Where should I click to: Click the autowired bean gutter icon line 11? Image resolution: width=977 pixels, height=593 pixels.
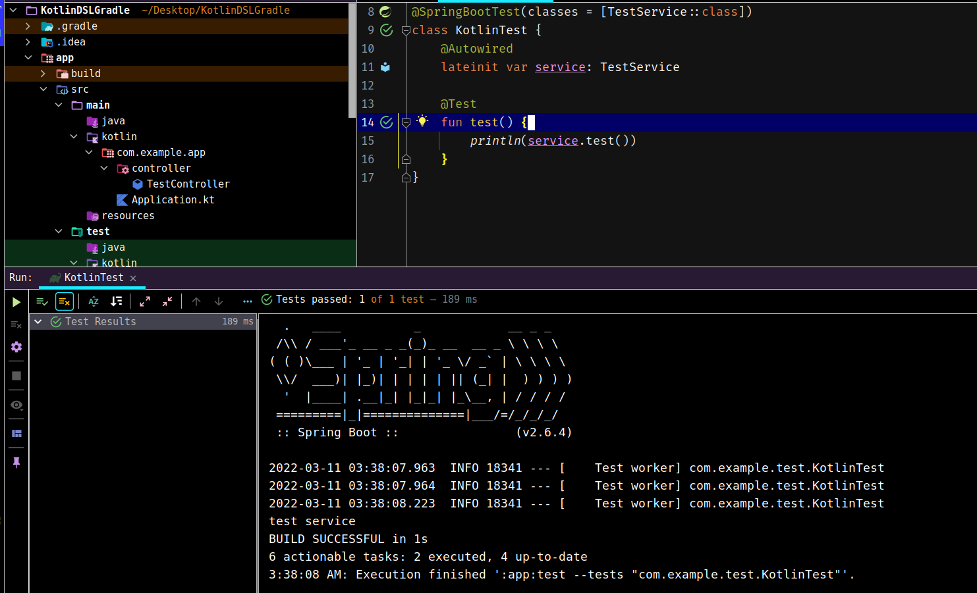coord(385,67)
